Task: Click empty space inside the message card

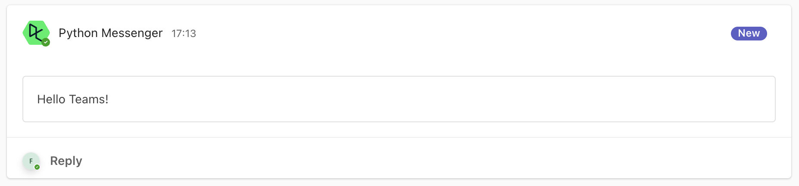Action: coord(431,99)
